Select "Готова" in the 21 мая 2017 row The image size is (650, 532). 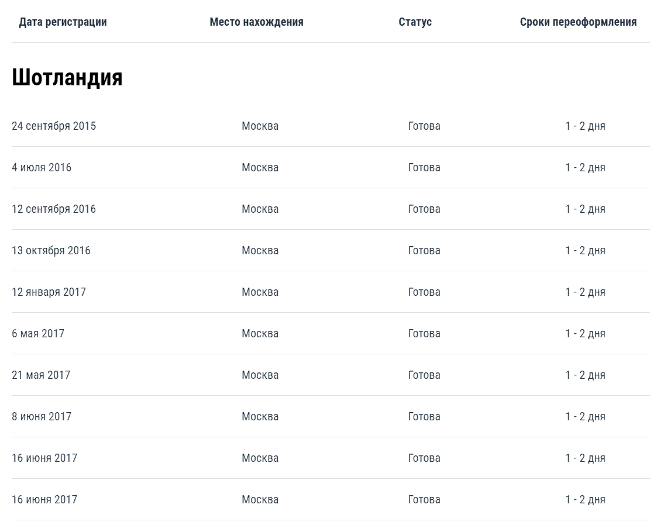point(424,375)
